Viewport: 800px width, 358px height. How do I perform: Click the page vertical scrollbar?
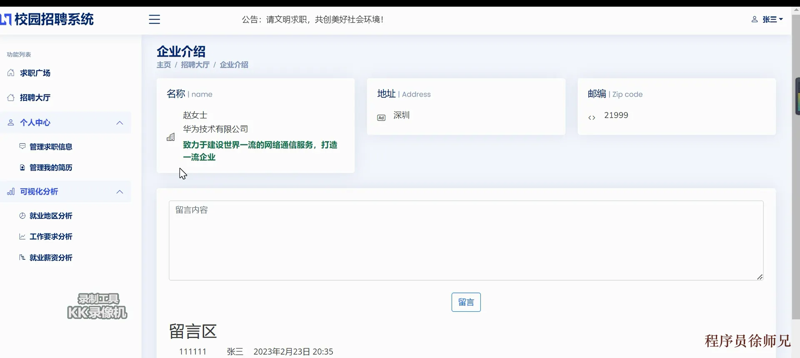tap(795, 167)
